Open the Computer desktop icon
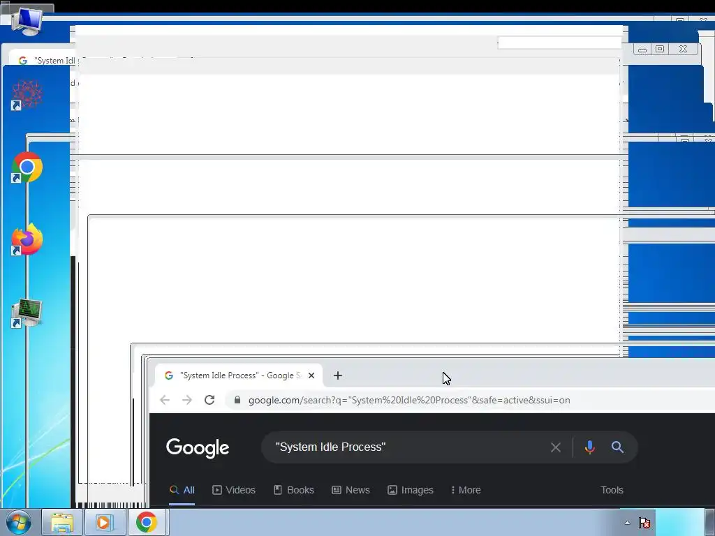The width and height of the screenshot is (715, 536). 27,20
